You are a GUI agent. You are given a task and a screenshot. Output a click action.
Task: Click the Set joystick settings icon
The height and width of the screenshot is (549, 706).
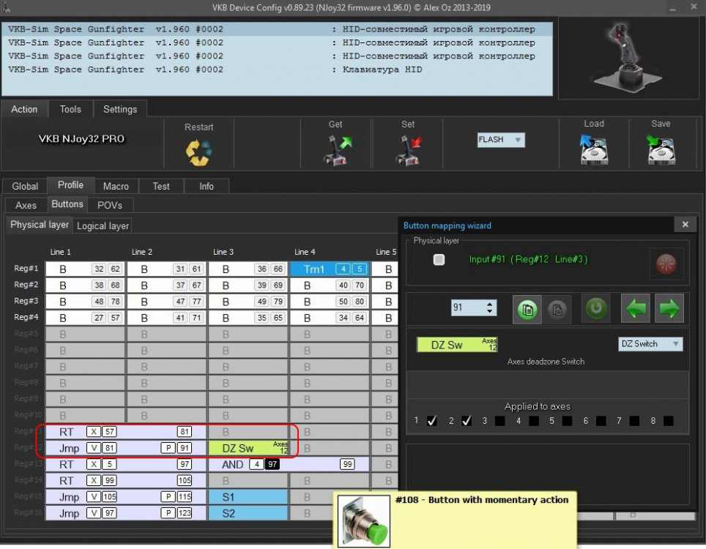coord(408,151)
